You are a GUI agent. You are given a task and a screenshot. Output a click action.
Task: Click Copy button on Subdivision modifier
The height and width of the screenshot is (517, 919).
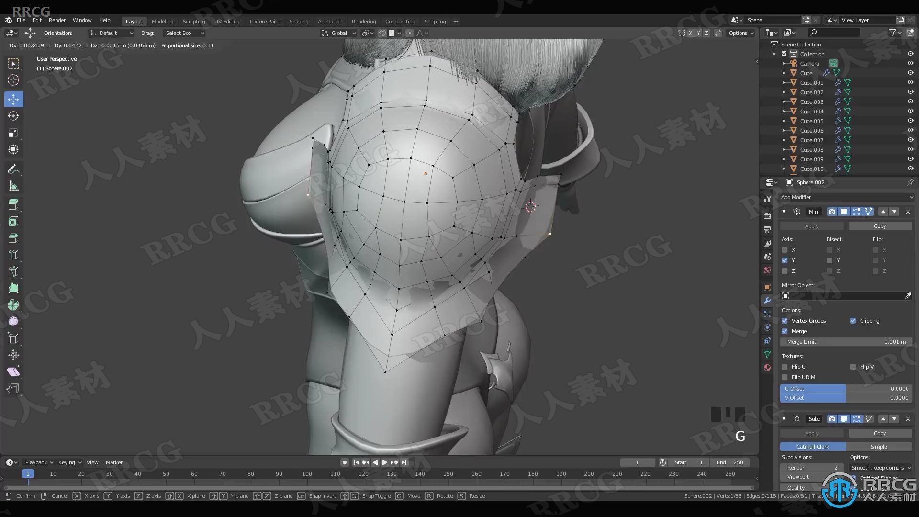coord(880,433)
